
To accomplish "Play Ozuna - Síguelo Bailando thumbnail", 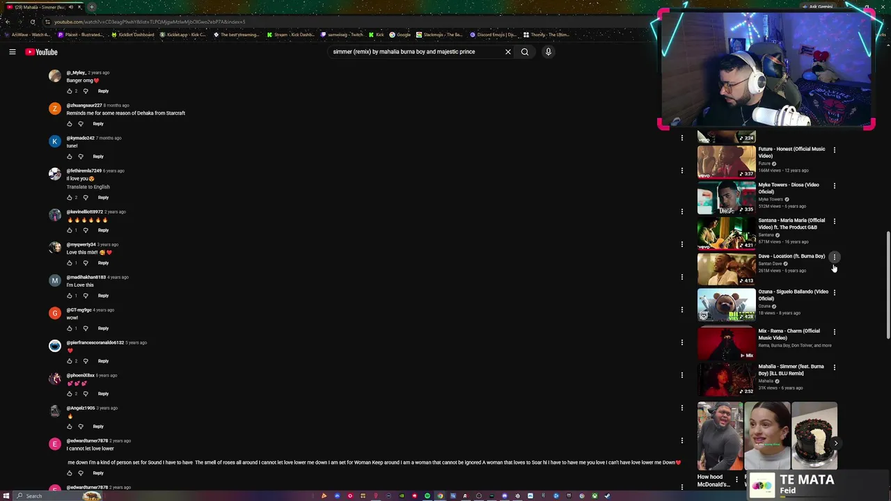I will [x=727, y=304].
